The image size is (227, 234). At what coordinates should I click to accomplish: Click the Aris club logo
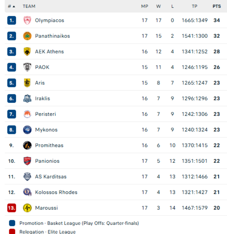[x=27, y=83]
